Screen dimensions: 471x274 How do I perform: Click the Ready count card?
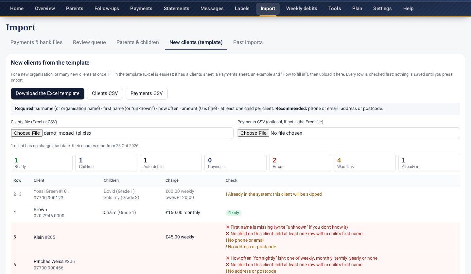point(42,163)
